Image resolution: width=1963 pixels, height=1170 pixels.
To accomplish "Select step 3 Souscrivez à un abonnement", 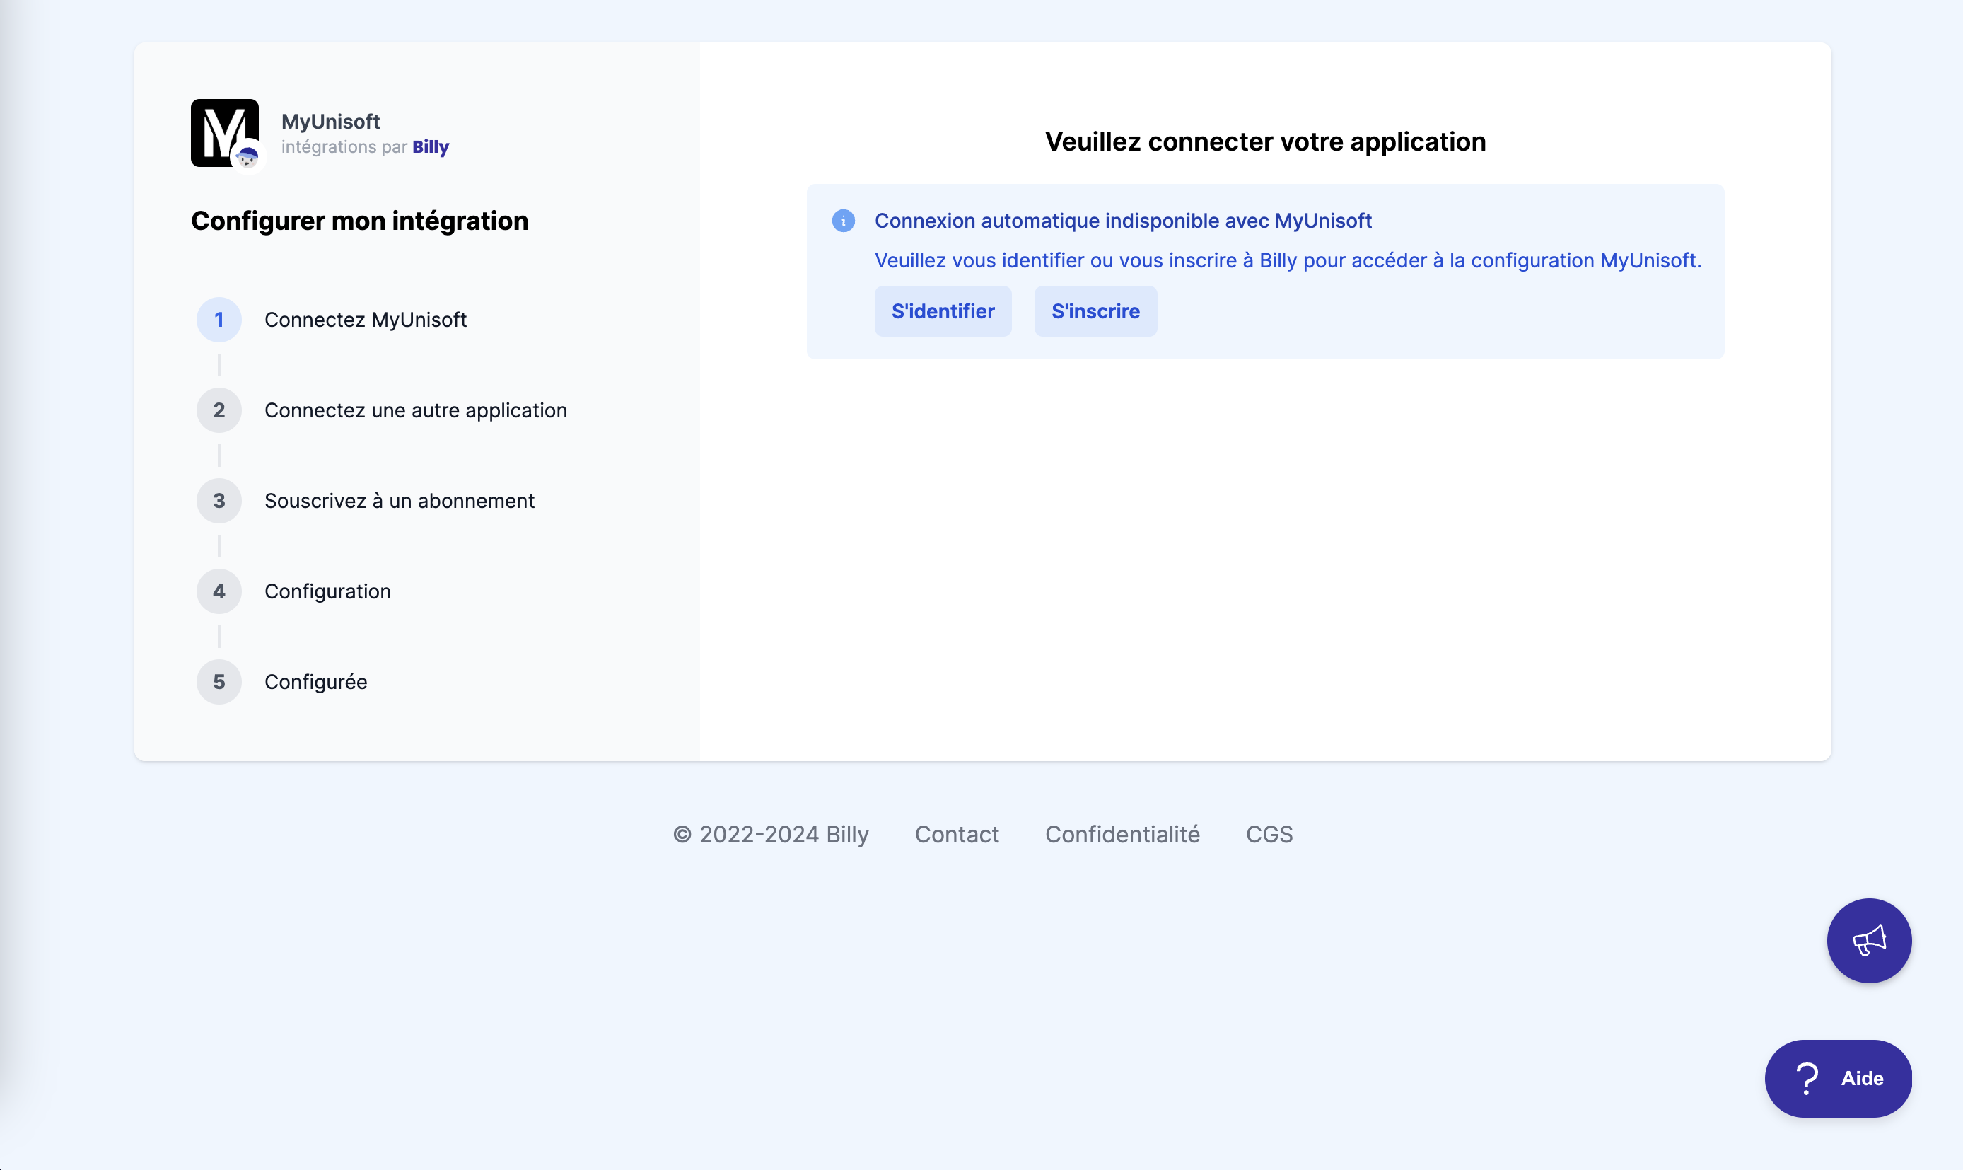I will (366, 502).
